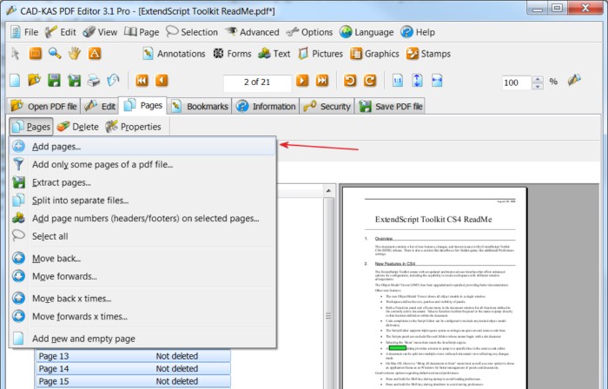Click the page number field

pos(256,82)
